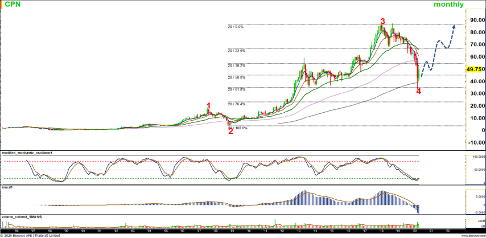Screen dimensions: 486x238
Task: Click the 50.0% Fibonacci retracement label
Action: click(237, 77)
